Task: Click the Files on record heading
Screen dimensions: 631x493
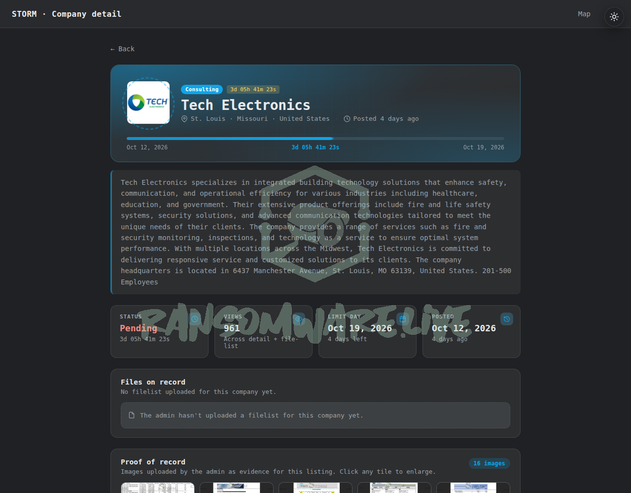Action: pos(153,382)
